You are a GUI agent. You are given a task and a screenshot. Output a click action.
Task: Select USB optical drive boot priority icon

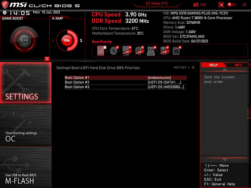pyautogui.click(x=139, y=51)
